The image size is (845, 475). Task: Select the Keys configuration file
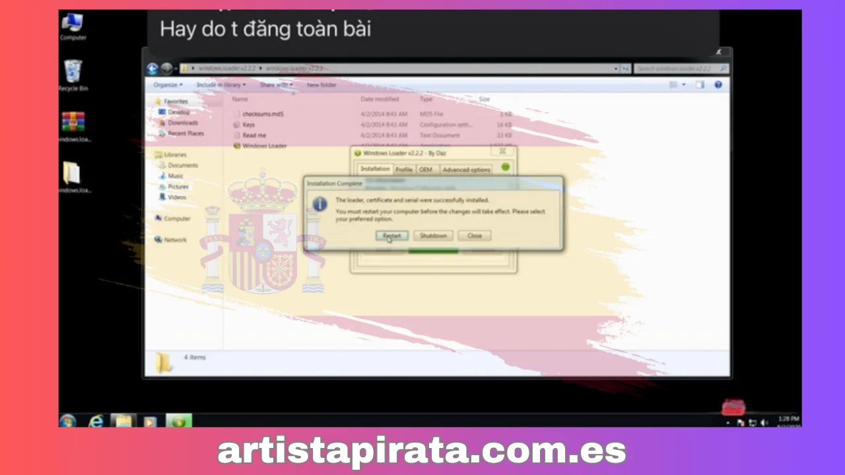pyautogui.click(x=244, y=125)
